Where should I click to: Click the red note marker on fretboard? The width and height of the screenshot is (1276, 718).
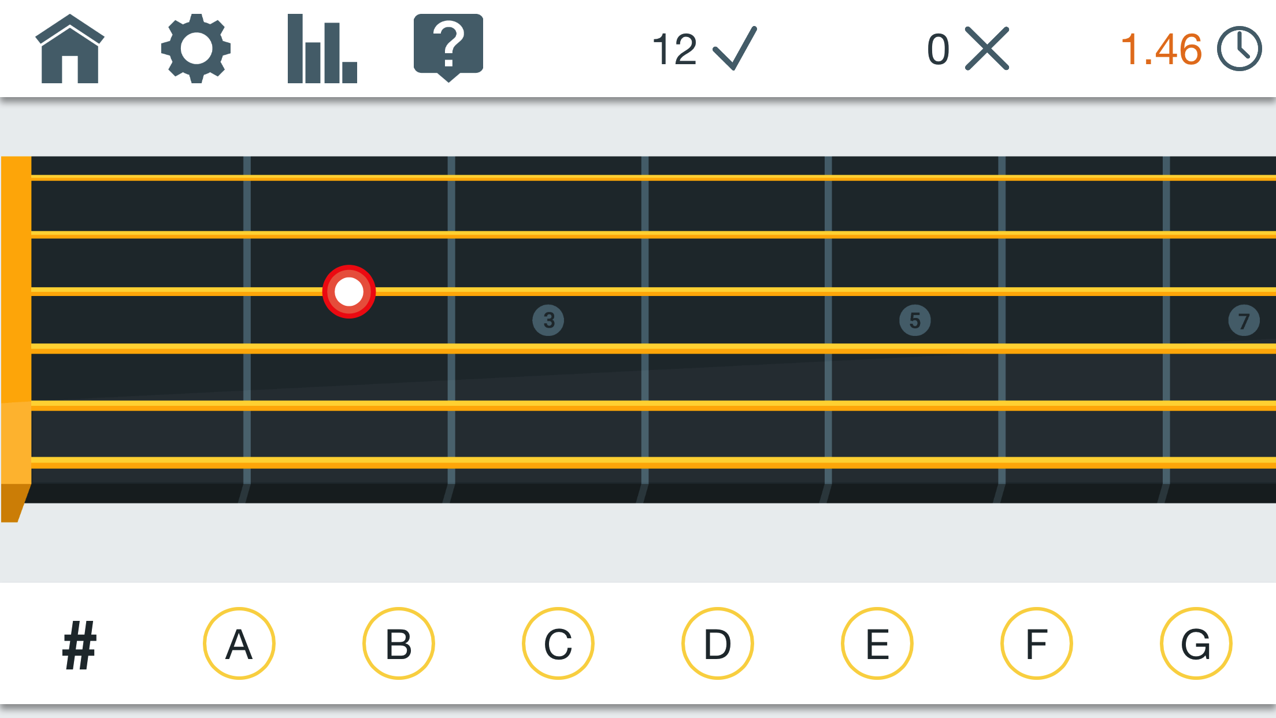coord(349,292)
